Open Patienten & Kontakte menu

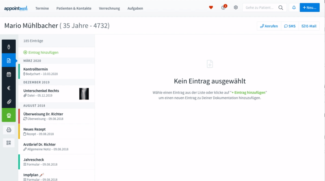(74, 8)
